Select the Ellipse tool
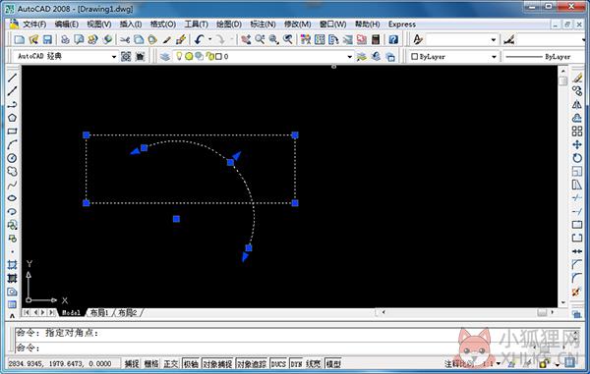Viewport: 590px width, 374px height. pos(12,198)
